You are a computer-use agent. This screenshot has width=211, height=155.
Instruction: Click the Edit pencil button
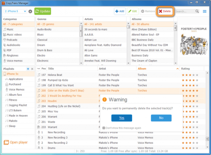tap(133, 11)
